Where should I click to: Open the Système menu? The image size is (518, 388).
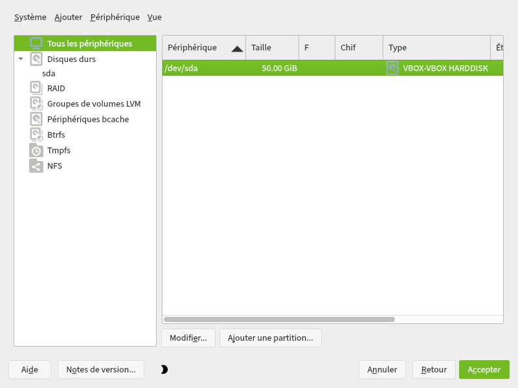coord(30,17)
